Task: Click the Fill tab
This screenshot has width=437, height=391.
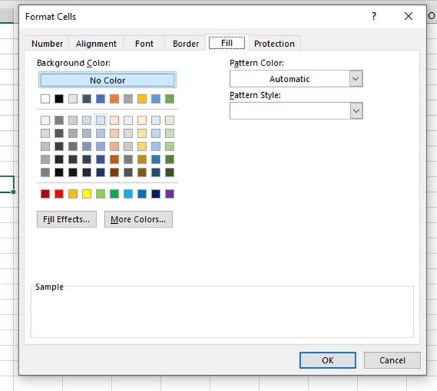Action: click(226, 43)
